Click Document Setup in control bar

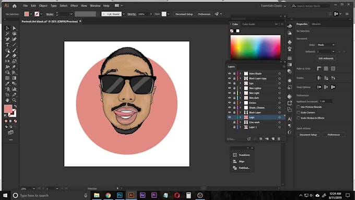pyautogui.click(x=184, y=14)
